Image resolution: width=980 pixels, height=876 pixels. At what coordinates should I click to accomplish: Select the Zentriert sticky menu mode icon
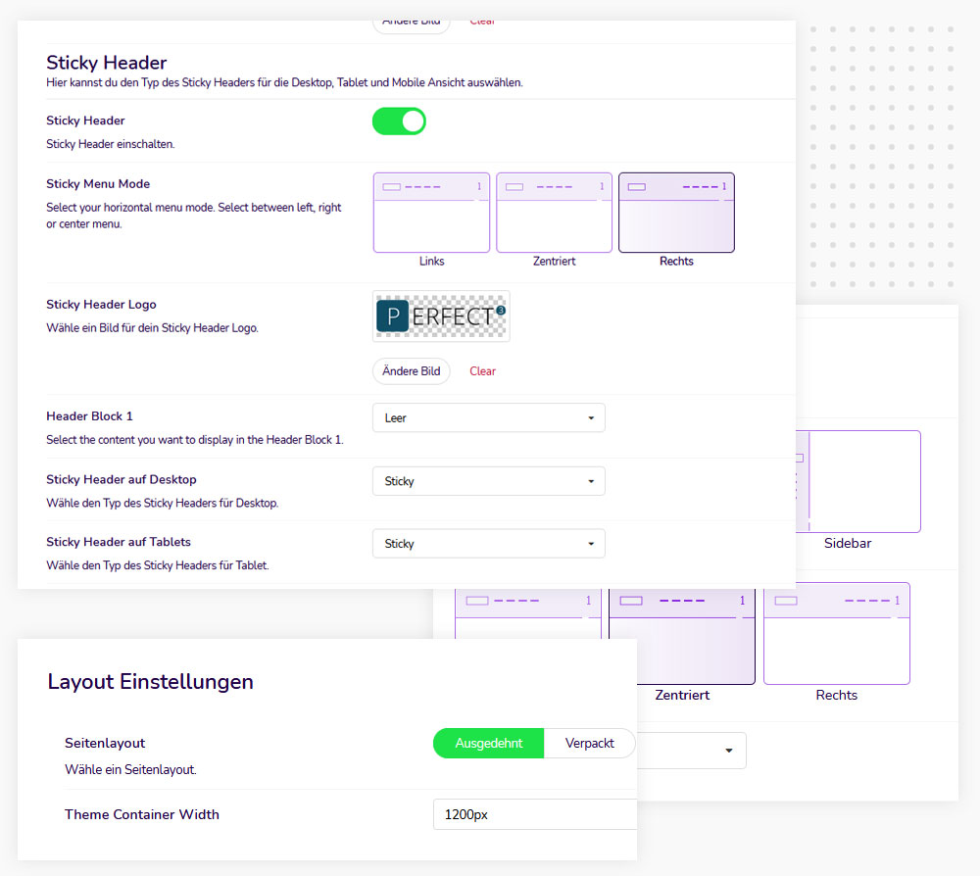554,213
